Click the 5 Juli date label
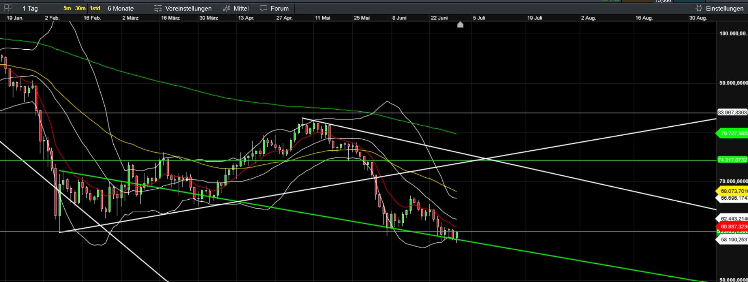Image resolution: width=748 pixels, height=282 pixels. (x=479, y=18)
